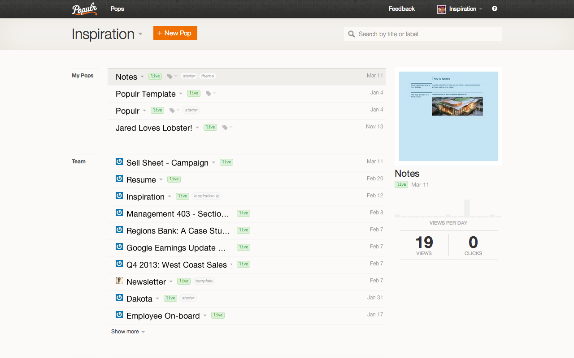Click the 'template' label on Newsletter row
This screenshot has width=574, height=358.
coord(204,281)
